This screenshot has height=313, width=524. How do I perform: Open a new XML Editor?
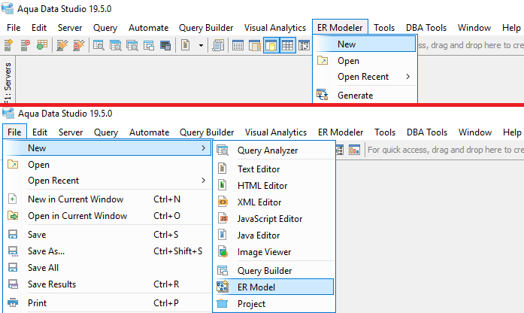(260, 202)
